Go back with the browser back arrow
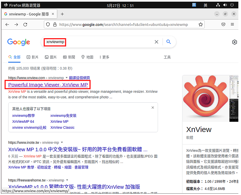Screen dimensions: 241x195 (x=7, y=25)
